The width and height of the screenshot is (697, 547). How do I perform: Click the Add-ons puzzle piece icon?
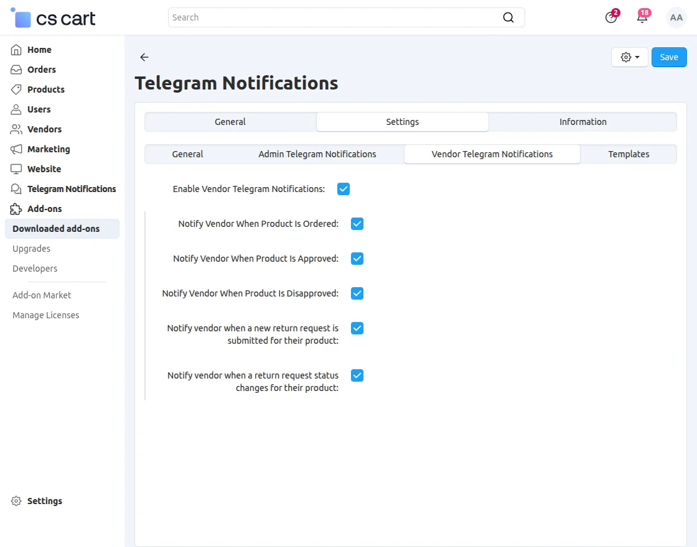tap(16, 209)
